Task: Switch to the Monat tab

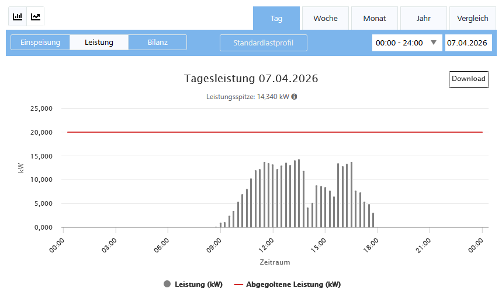Action: 375,18
